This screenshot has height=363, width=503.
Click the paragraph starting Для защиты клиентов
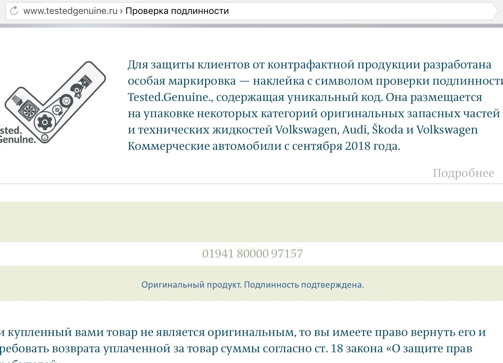coord(315,105)
